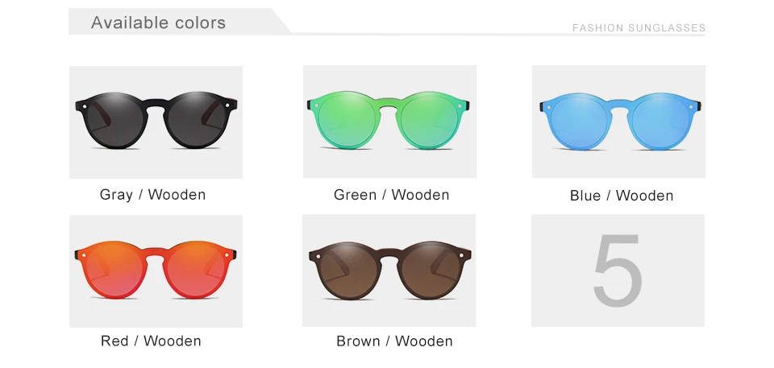The width and height of the screenshot is (774, 368).
Task: Click the Gray / Wooden label
Action: pos(152,195)
